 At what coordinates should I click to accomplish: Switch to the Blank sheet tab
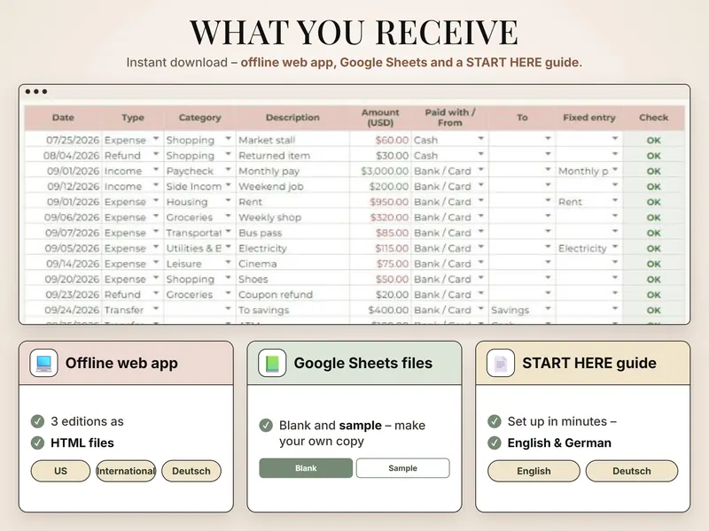point(306,468)
